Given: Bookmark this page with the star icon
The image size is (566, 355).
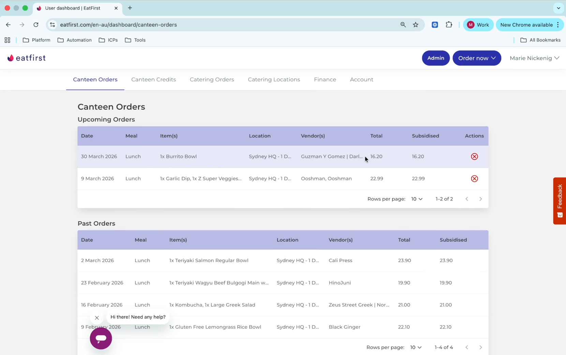Looking at the screenshot, I should point(416,25).
